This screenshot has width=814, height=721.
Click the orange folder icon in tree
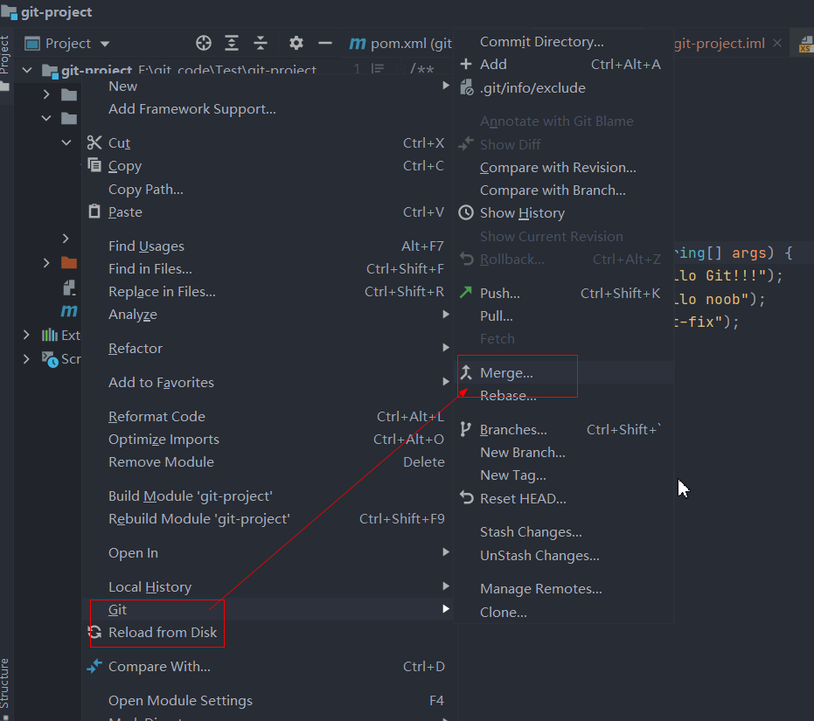point(69,263)
